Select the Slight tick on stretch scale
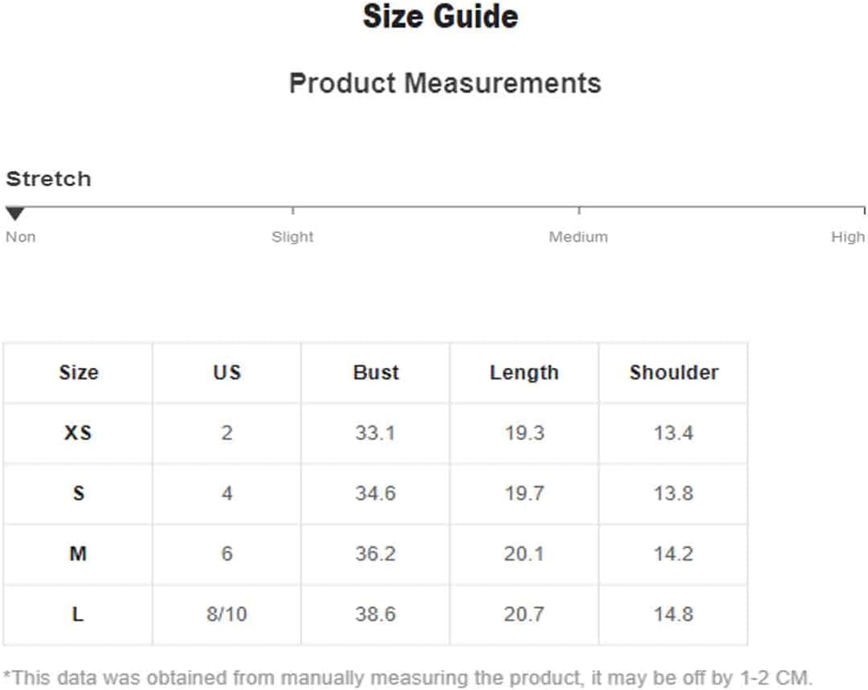868x690 pixels. (x=292, y=210)
